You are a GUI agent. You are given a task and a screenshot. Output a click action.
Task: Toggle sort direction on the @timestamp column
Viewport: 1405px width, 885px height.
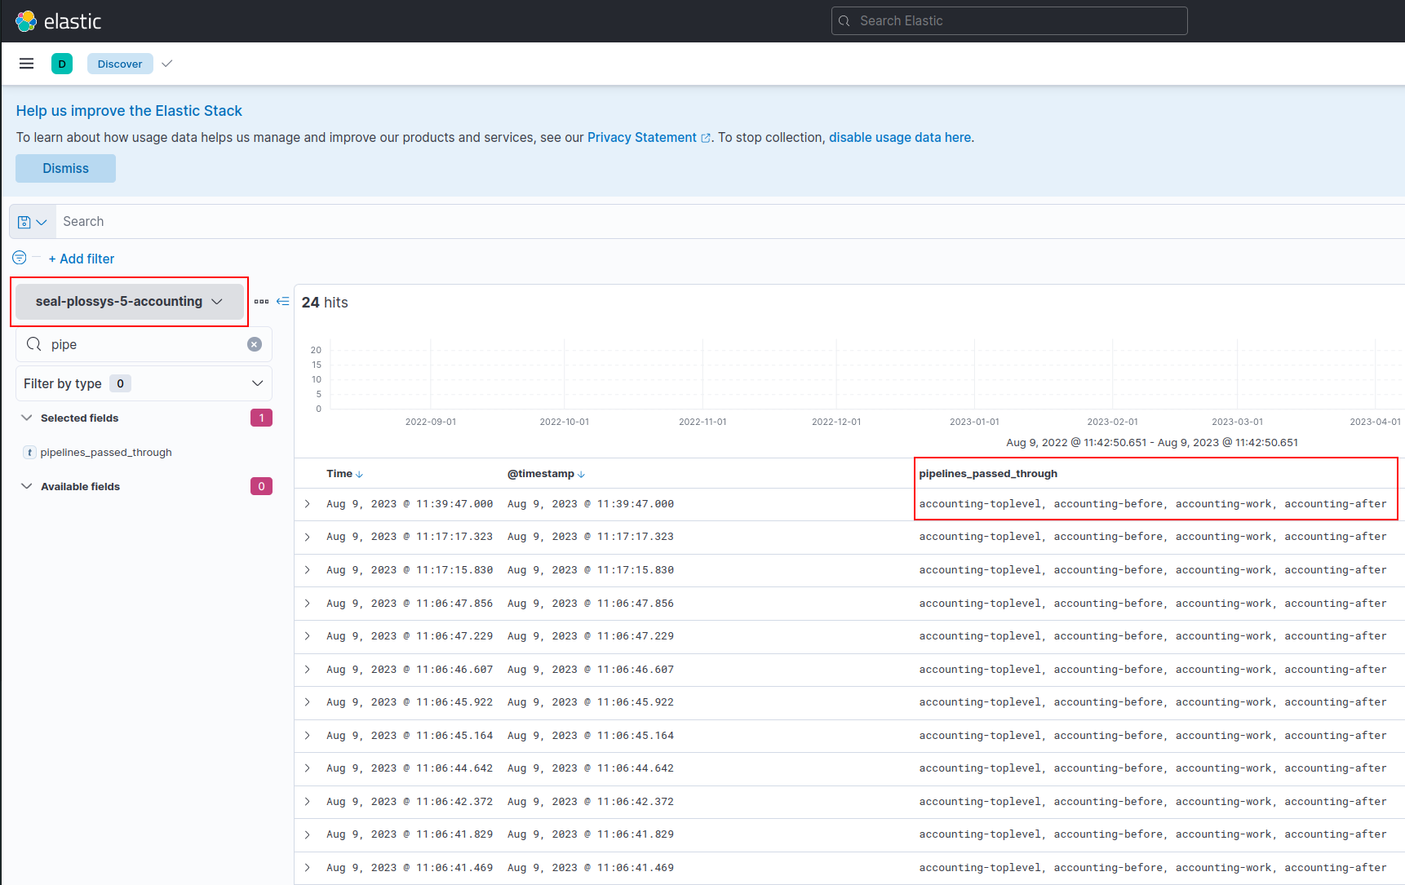(580, 473)
